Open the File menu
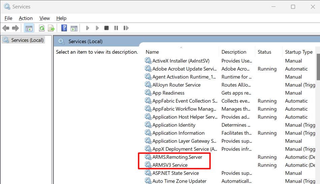 pos(8,18)
